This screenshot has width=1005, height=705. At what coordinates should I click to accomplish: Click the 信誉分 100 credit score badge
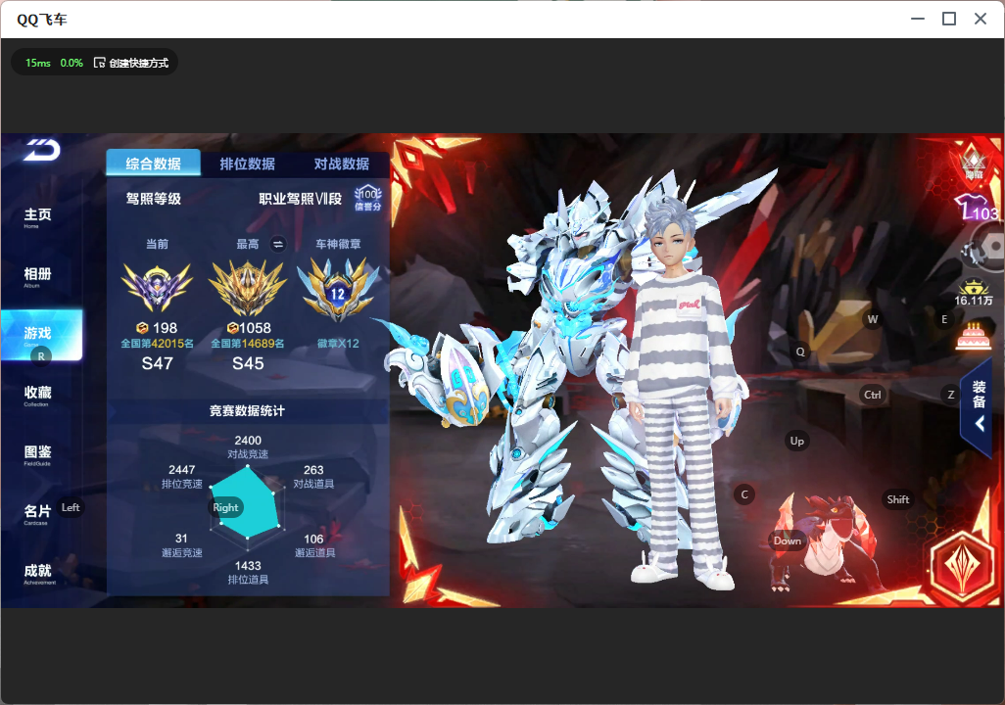pos(368,199)
